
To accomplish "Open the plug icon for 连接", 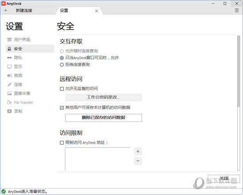I will (x=9, y=85).
